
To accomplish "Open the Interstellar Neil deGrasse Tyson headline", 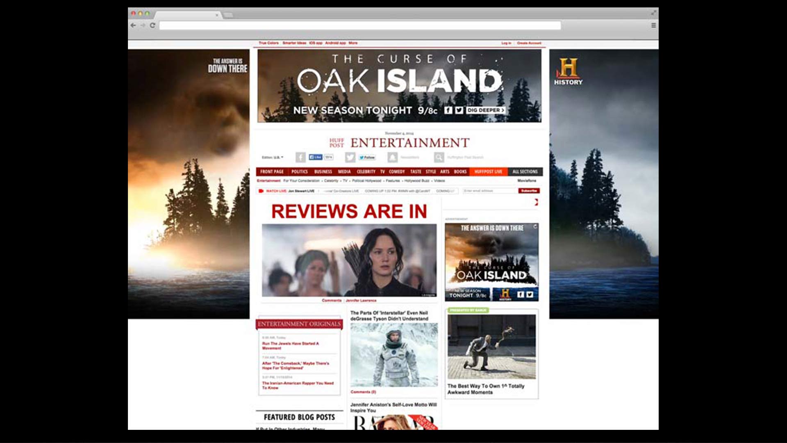I will click(389, 316).
